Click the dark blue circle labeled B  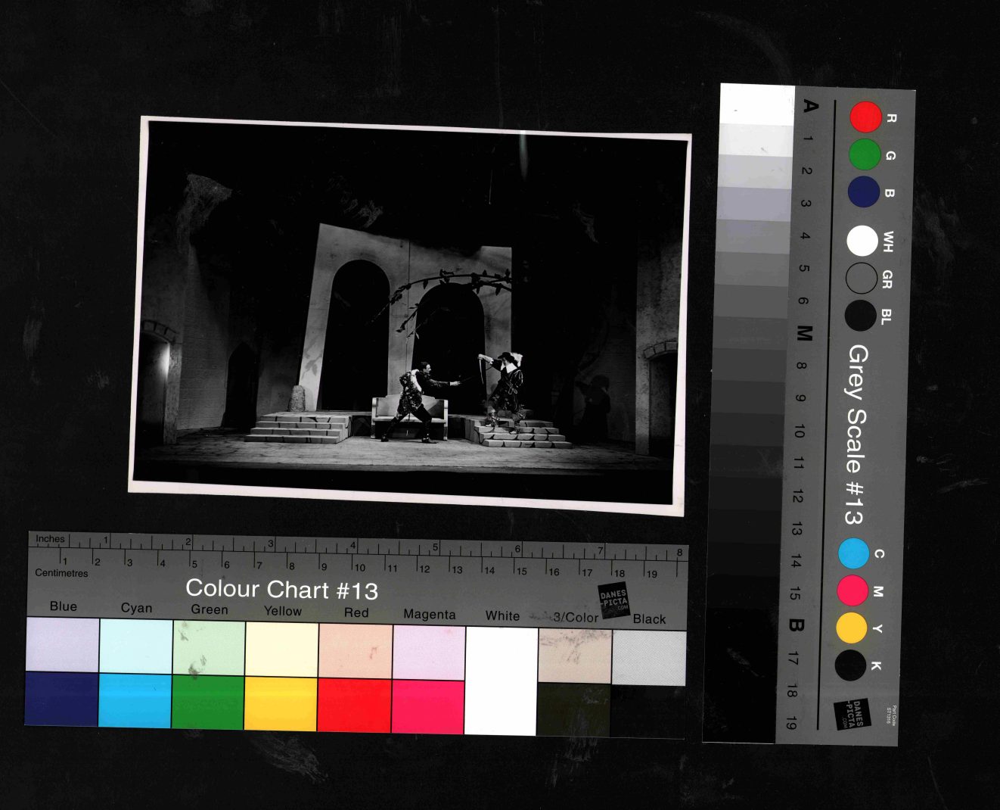click(863, 192)
